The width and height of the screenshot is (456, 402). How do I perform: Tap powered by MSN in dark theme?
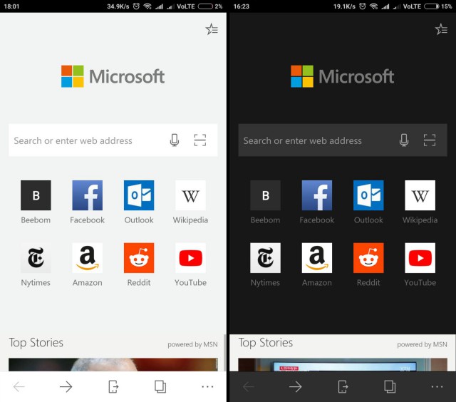[x=422, y=344]
